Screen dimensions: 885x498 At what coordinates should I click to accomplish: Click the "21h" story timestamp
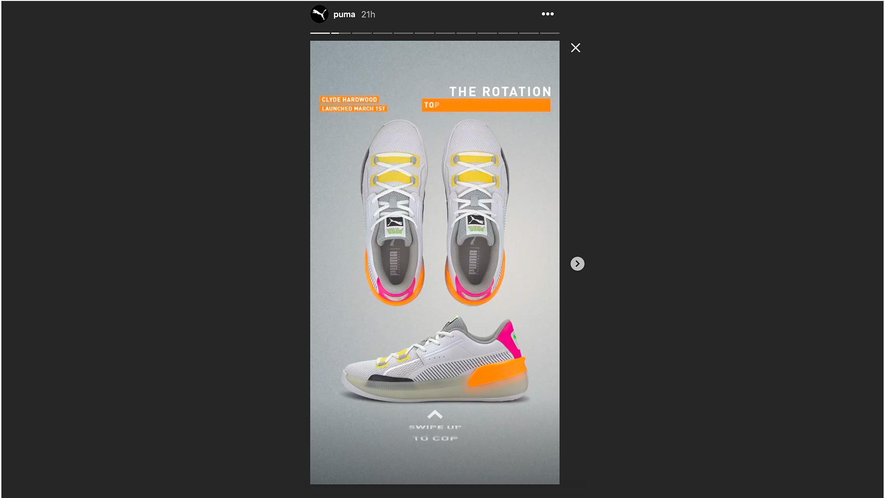click(368, 14)
